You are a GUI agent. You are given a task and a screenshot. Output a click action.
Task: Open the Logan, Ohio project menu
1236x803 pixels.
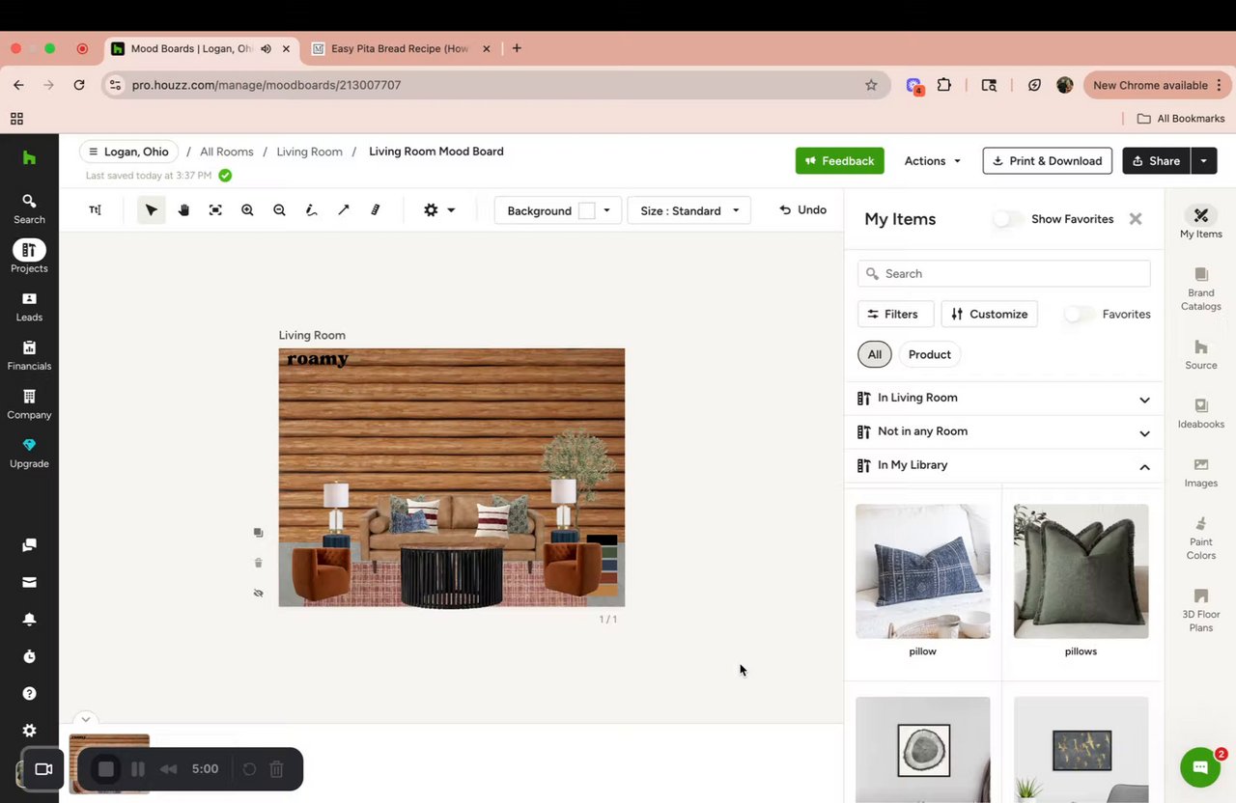[128, 152]
